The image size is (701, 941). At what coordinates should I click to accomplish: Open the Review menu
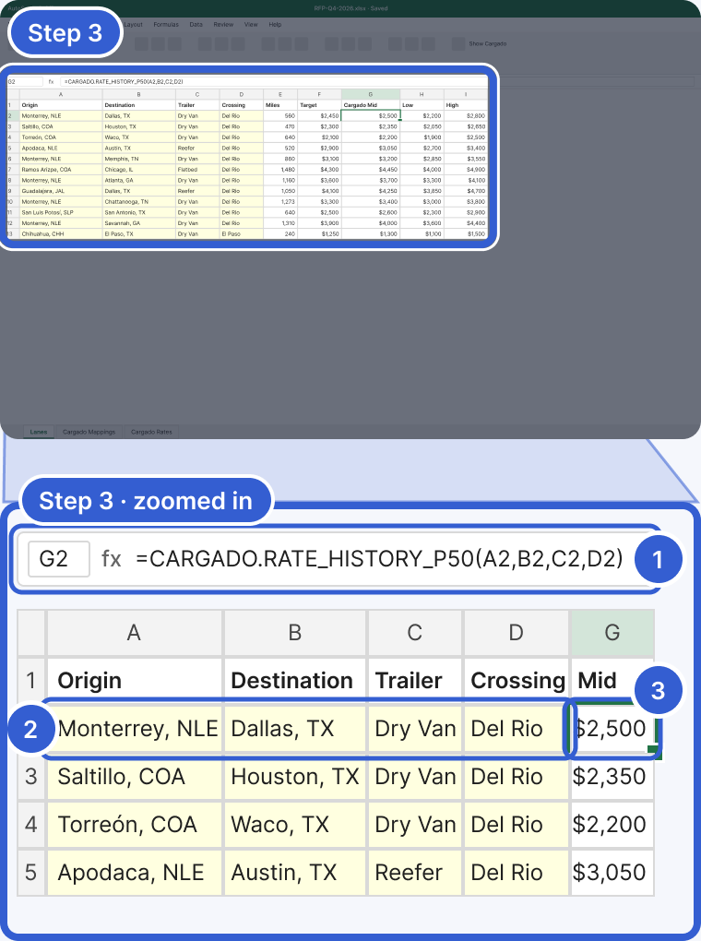tap(223, 25)
